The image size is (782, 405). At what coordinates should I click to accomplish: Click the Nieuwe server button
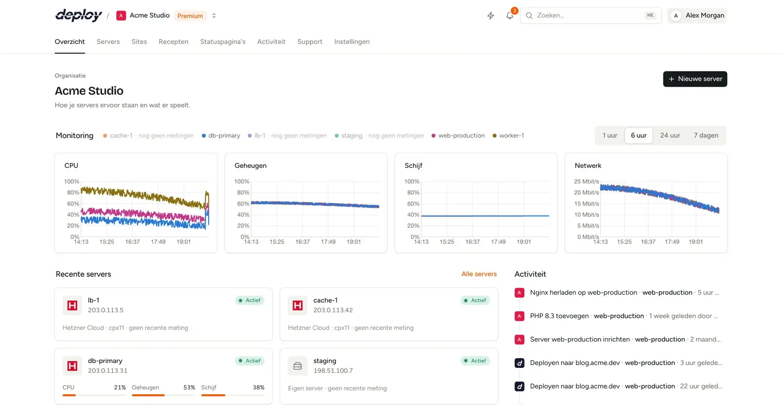(695, 79)
